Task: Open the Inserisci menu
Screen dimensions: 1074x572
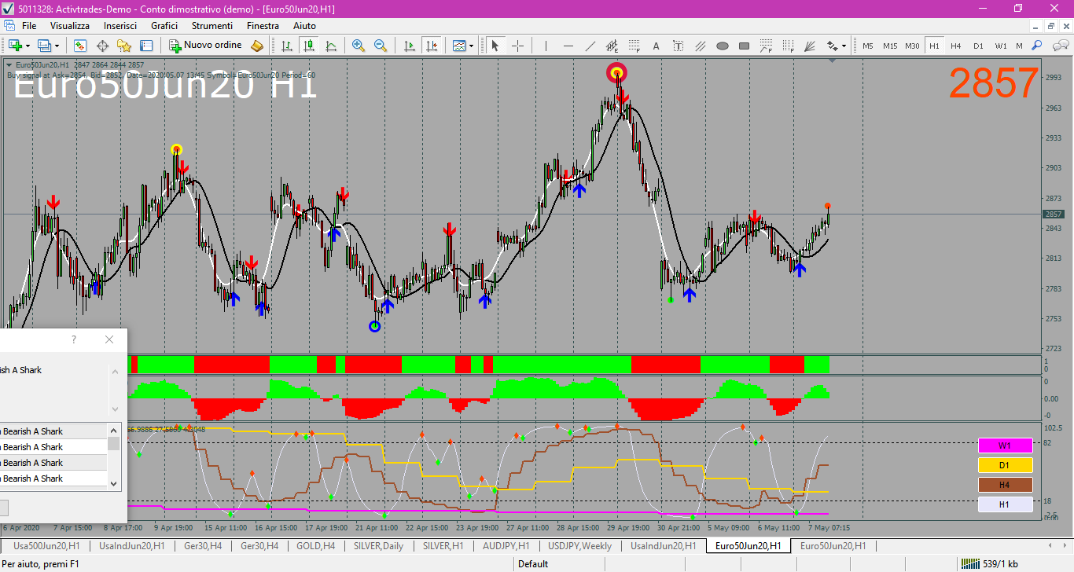Action: pyautogui.click(x=121, y=26)
